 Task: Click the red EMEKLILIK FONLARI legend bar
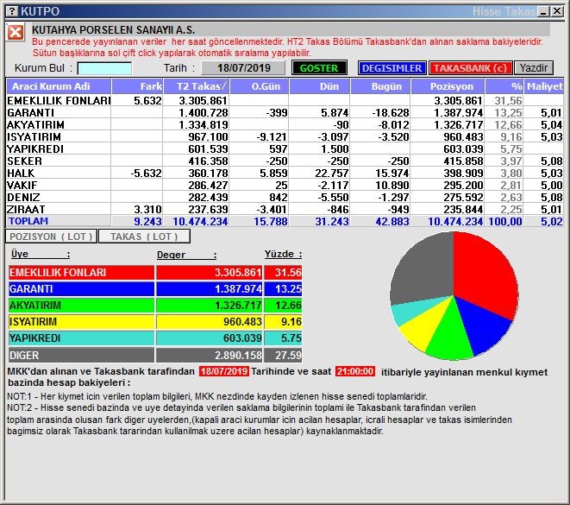point(81,272)
